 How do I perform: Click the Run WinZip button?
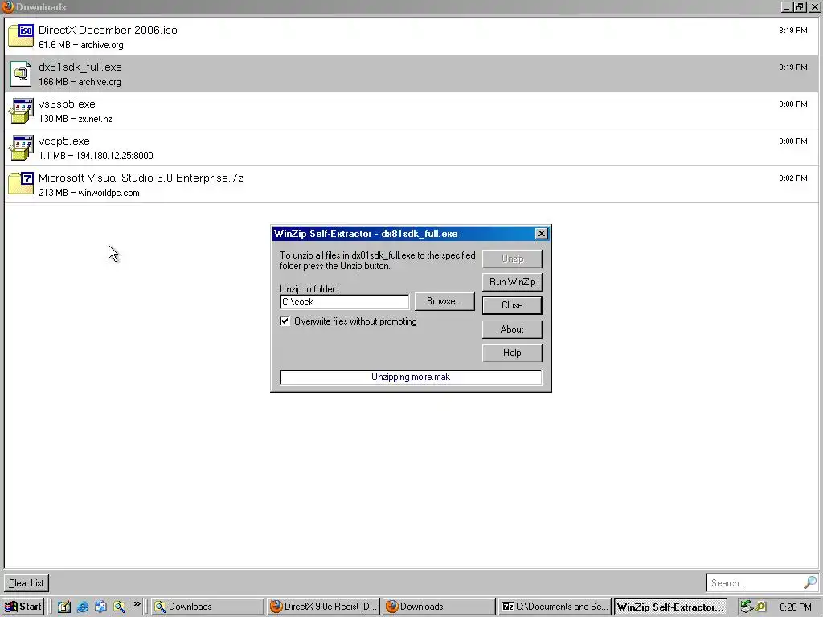512,282
